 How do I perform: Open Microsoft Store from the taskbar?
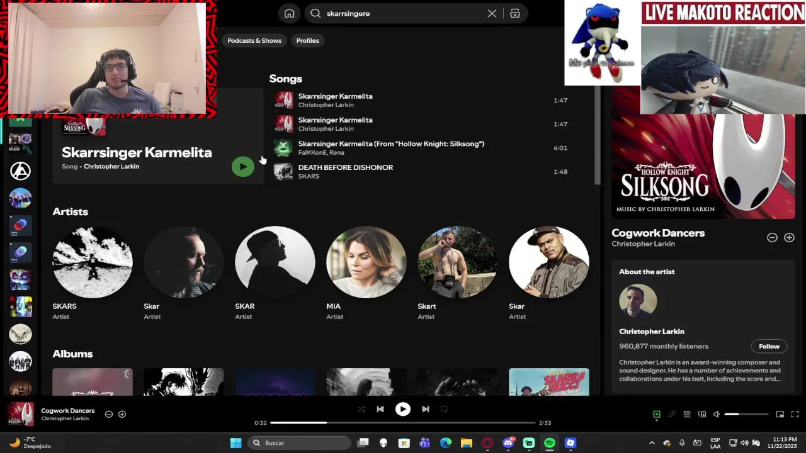tap(404, 443)
